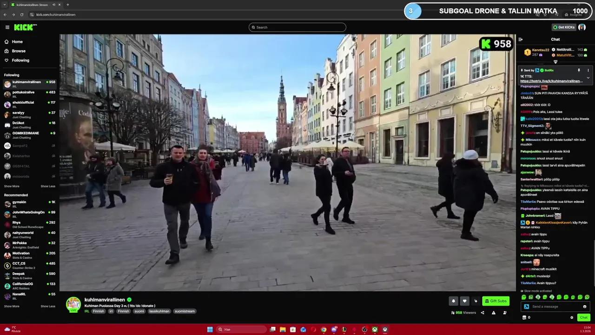The image size is (595, 335).
Task: Show More under Recommended list
Action: [x=12, y=306]
